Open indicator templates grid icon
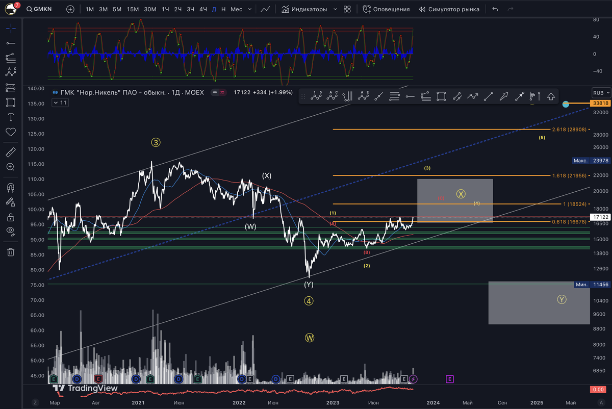The height and width of the screenshot is (409, 612). tap(347, 9)
